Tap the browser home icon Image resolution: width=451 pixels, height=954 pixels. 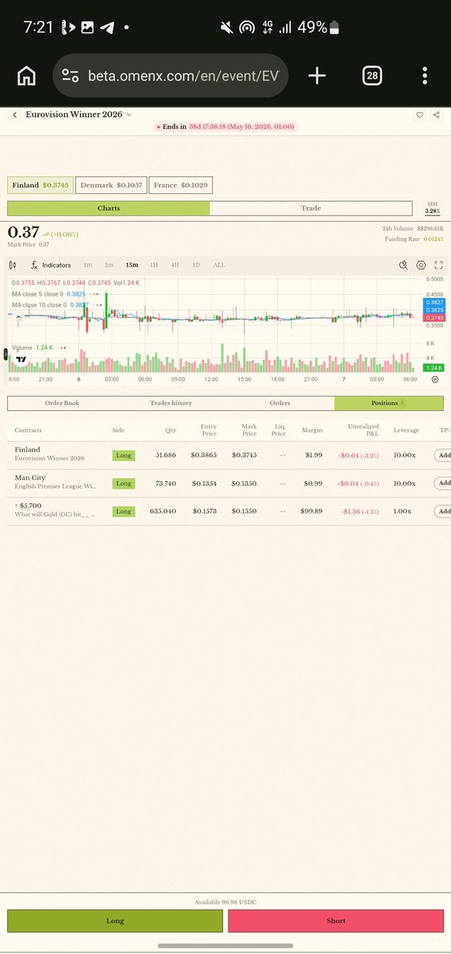[x=26, y=76]
